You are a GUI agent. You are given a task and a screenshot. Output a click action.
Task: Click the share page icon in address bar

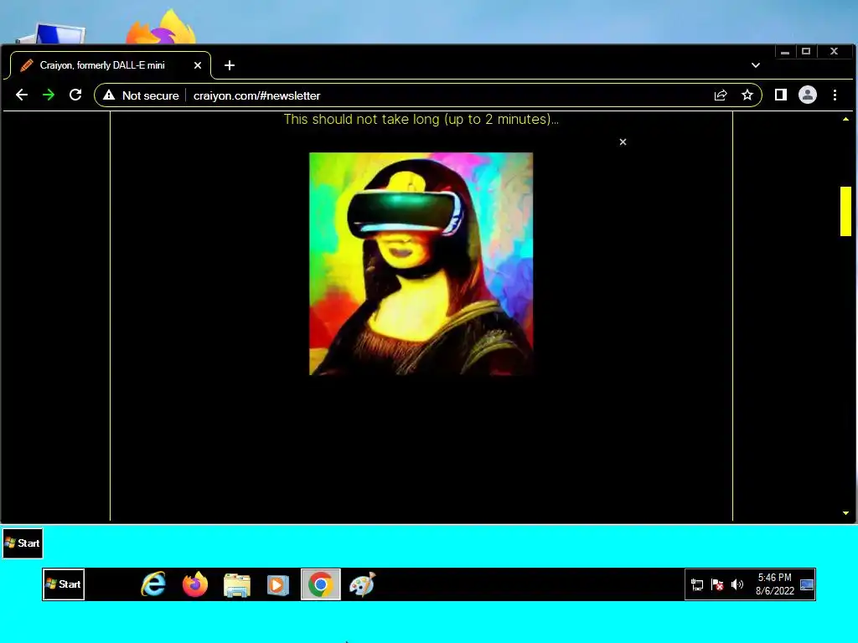click(721, 95)
